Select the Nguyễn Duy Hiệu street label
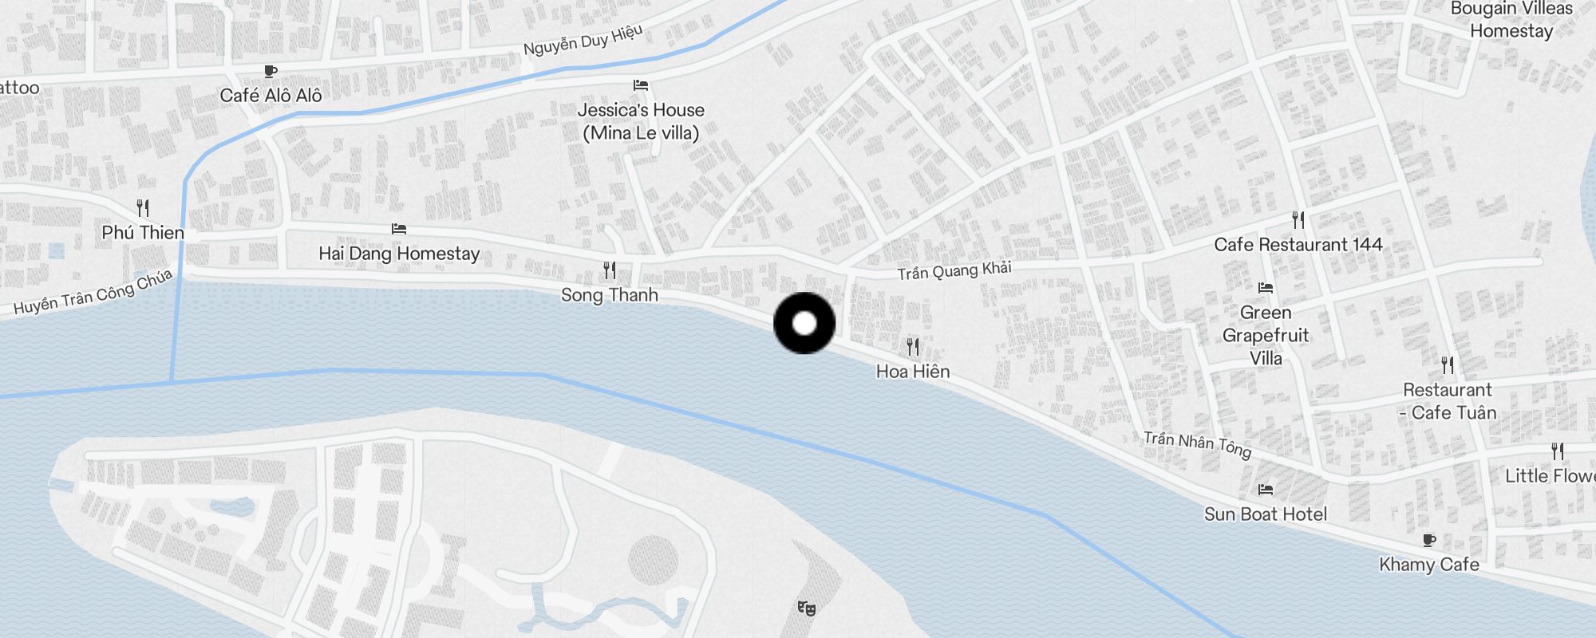This screenshot has height=638, width=1596. [x=583, y=40]
